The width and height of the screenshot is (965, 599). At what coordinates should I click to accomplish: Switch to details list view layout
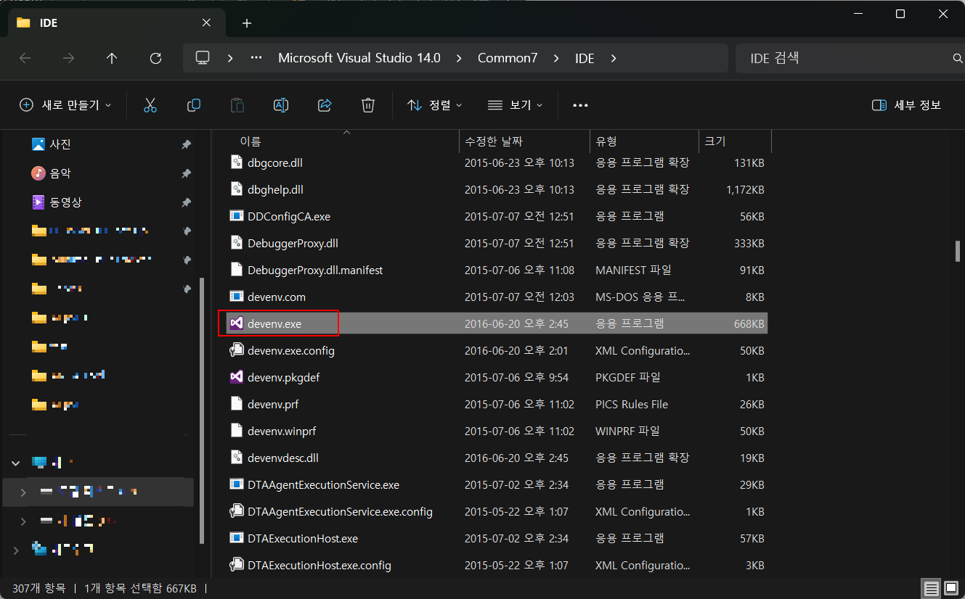[x=932, y=588]
